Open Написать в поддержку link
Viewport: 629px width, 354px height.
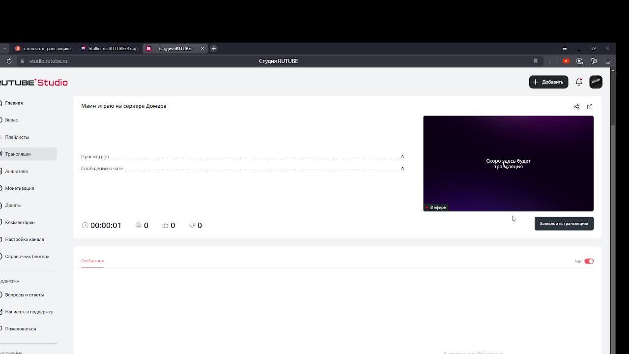[29, 312]
